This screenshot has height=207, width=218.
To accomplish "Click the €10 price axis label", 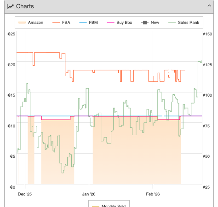I will pos(11,126).
